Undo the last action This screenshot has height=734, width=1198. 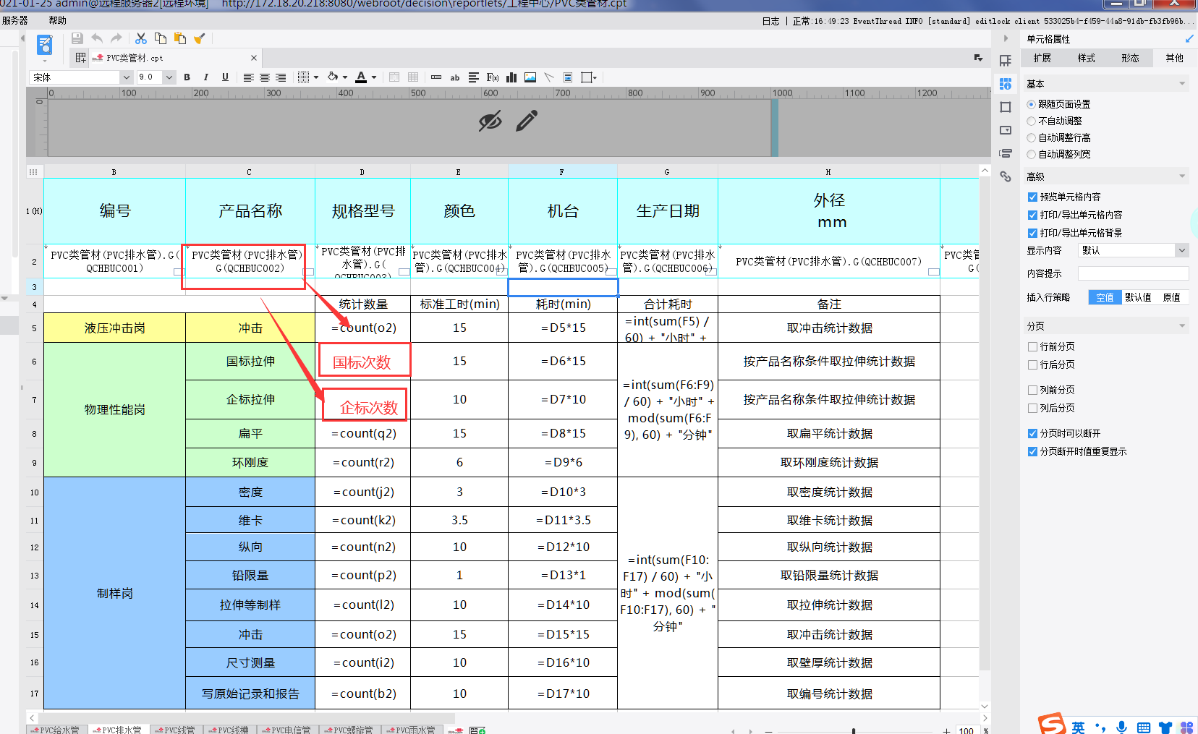click(x=97, y=38)
